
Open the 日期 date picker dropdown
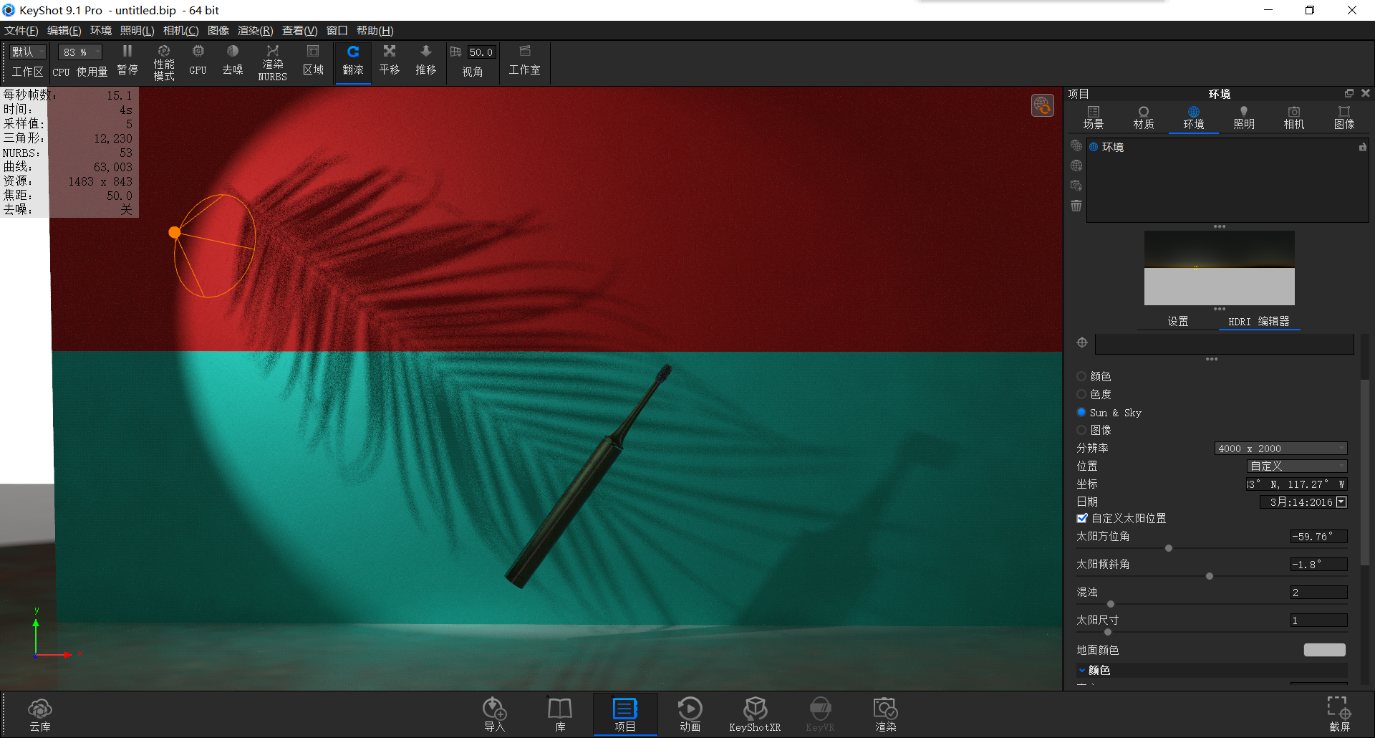click(1340, 502)
